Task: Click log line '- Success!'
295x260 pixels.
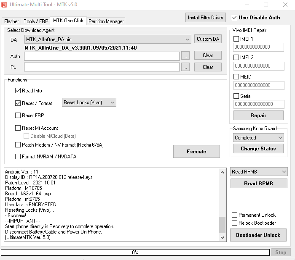Action: 16,215
